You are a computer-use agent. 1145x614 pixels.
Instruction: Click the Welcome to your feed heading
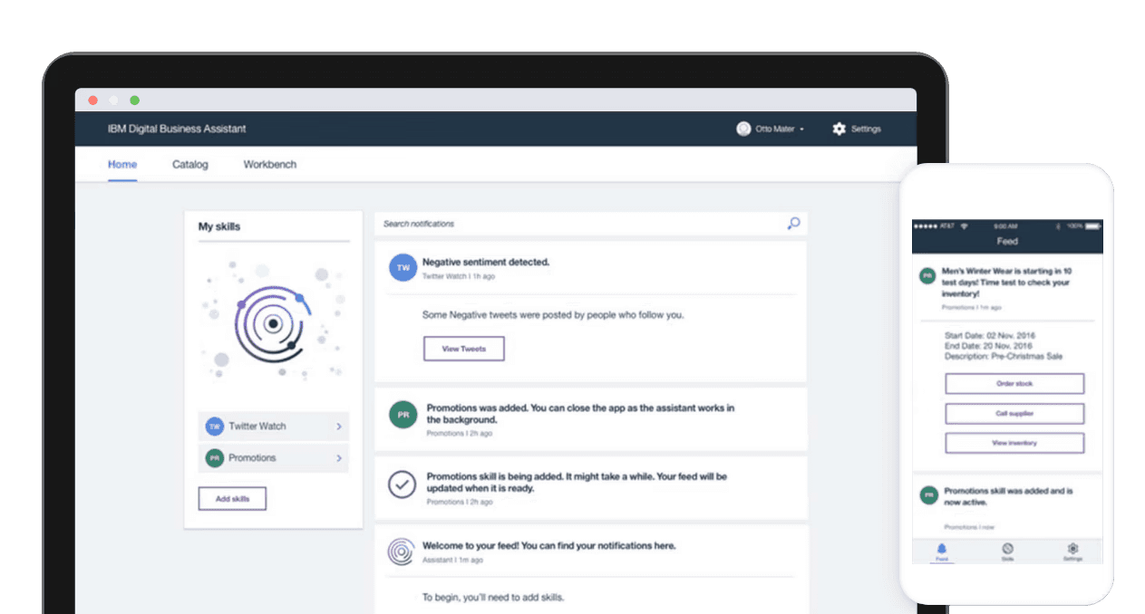[549, 546]
